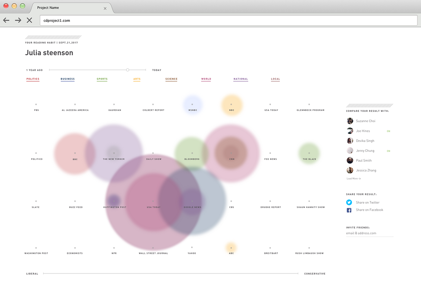This screenshot has height=299, width=421.
Task: Click Share on Facebook text
Action: tap(369, 210)
